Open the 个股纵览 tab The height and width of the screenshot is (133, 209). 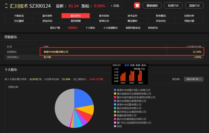click(x=19, y=16)
